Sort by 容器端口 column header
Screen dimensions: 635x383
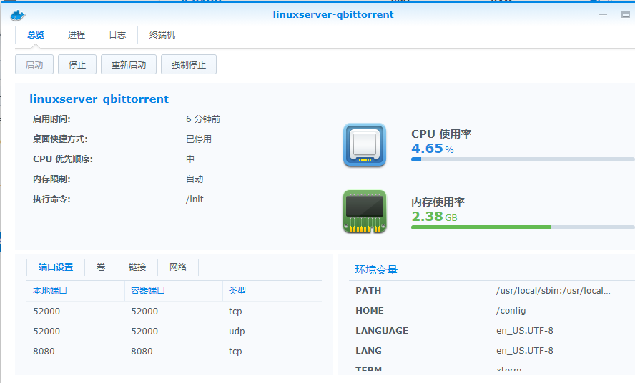click(x=174, y=291)
